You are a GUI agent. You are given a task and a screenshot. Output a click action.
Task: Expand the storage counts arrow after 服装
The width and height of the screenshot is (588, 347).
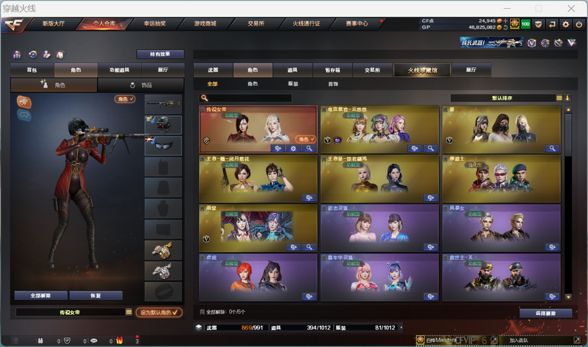pyautogui.click(x=401, y=327)
